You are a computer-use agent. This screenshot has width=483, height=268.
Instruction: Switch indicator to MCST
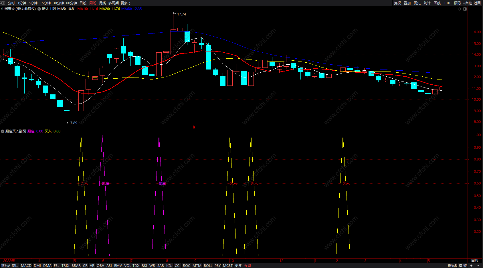click(x=228, y=266)
